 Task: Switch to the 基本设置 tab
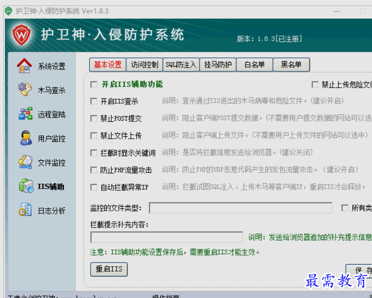pyautogui.click(x=107, y=65)
